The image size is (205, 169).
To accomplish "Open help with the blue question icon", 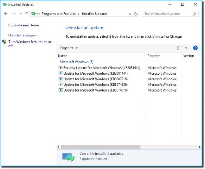I will 195,48.
